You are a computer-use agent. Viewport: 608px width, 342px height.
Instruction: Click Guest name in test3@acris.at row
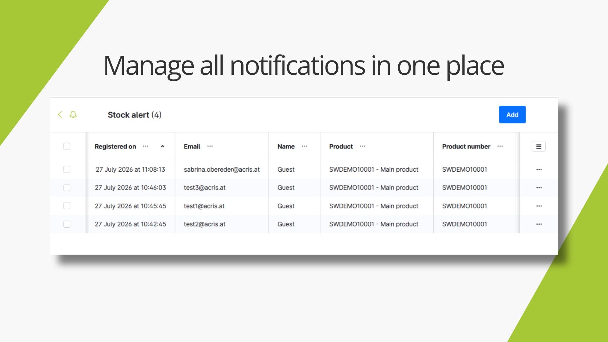point(286,188)
